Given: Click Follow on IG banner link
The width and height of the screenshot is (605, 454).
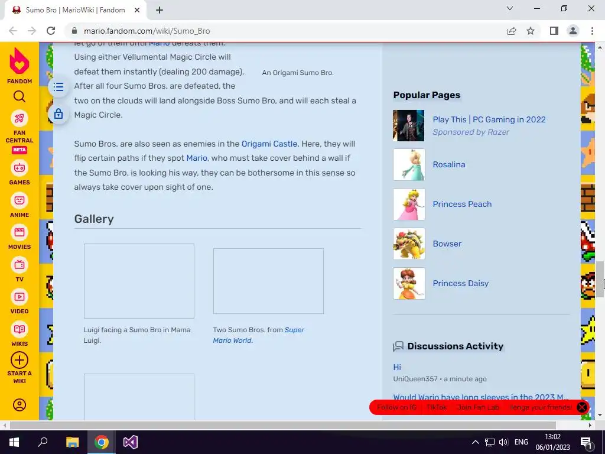Looking at the screenshot, I should (396, 407).
